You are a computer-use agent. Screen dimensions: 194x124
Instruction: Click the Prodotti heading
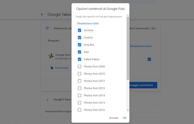point(53,41)
